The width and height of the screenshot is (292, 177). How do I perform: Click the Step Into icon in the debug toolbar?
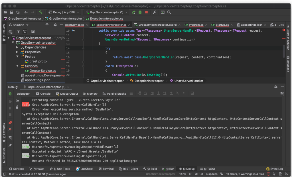pos(159,93)
